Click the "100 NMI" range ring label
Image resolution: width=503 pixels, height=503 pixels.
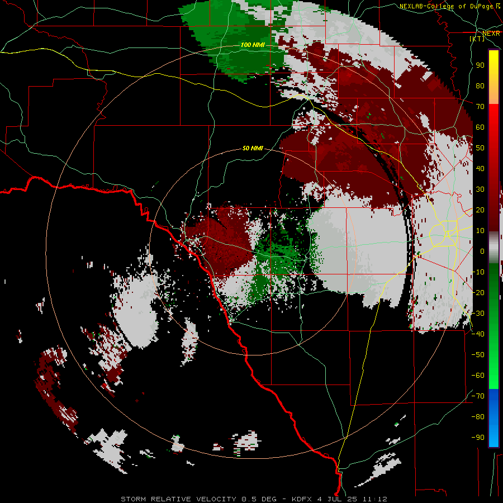(x=253, y=45)
